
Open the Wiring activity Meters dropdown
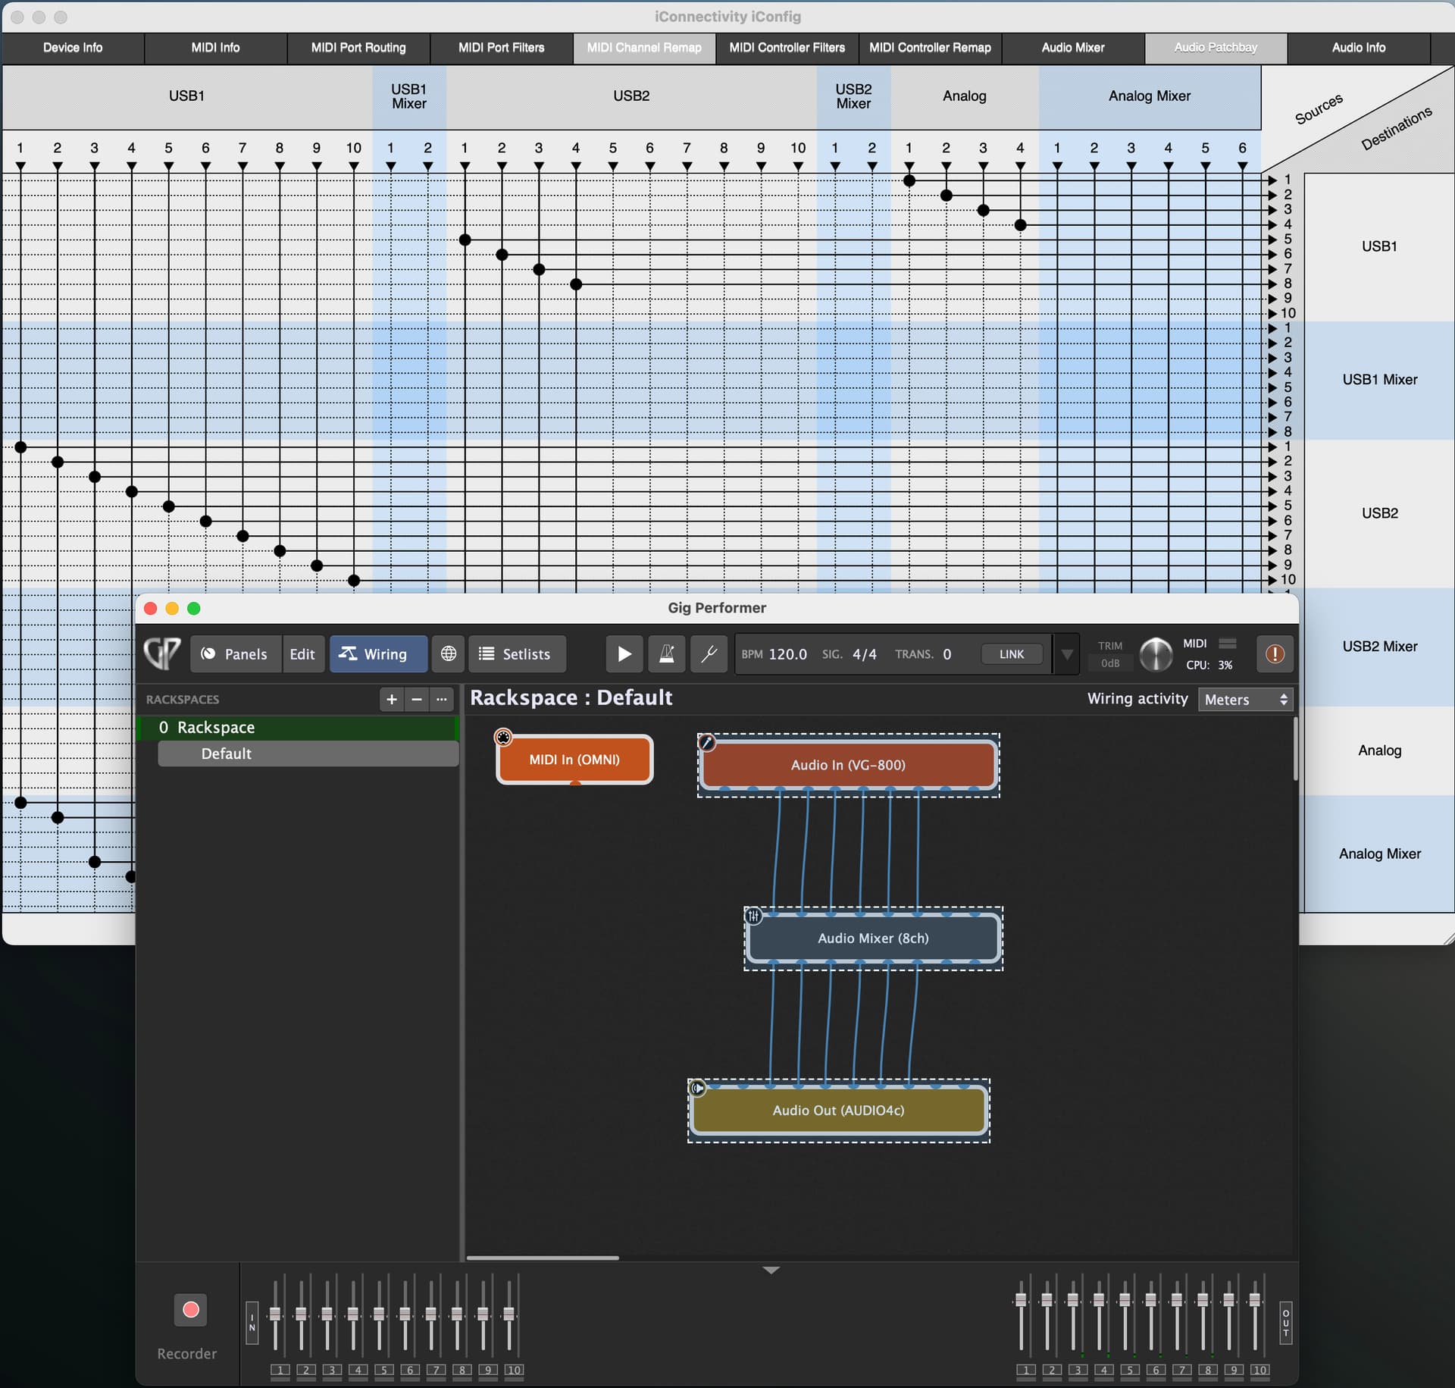1245,699
